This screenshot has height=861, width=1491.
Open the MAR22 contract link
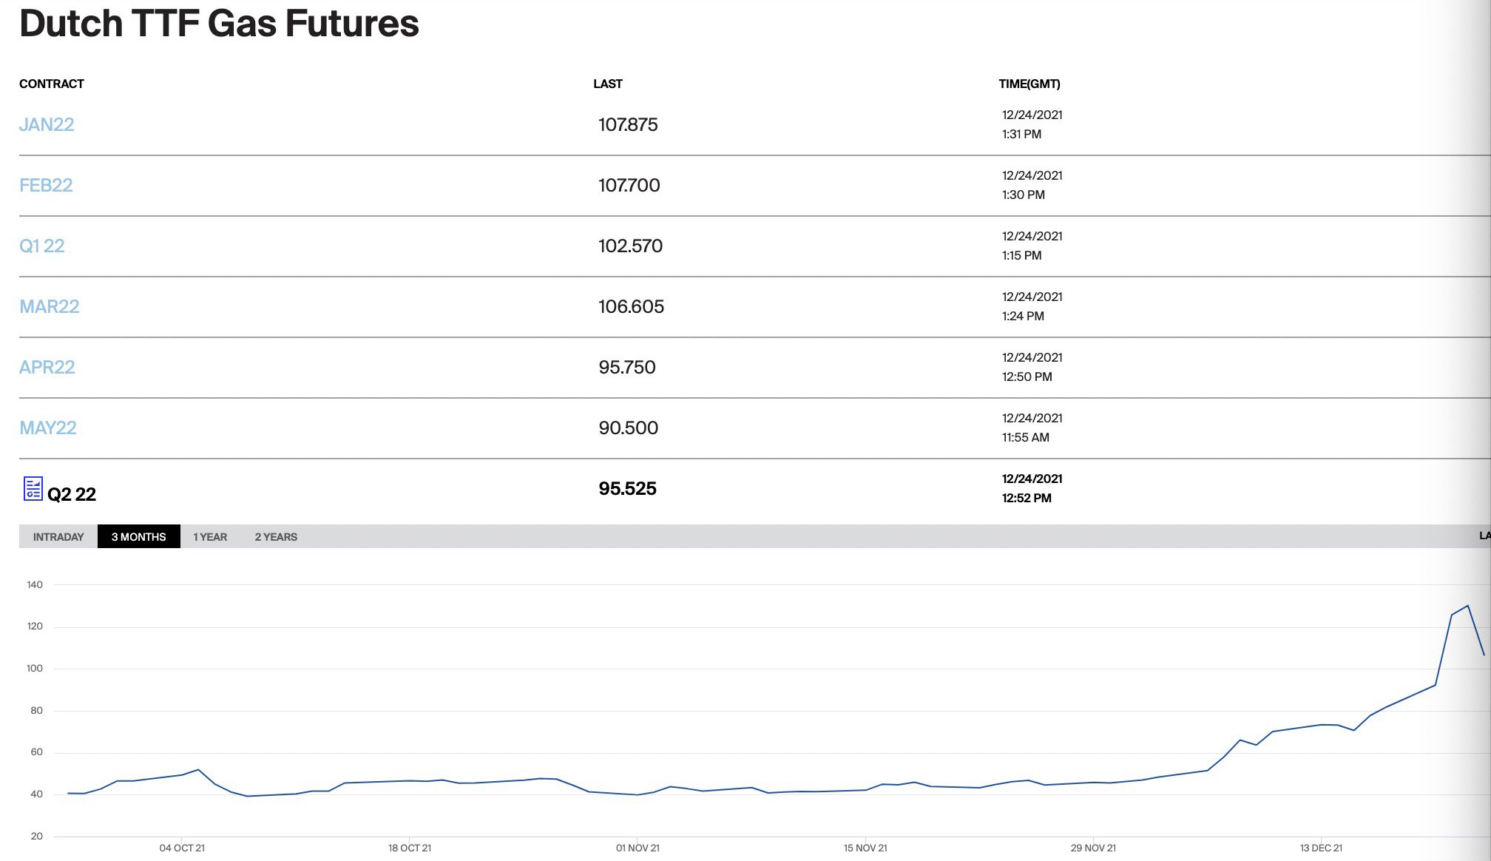coord(49,306)
